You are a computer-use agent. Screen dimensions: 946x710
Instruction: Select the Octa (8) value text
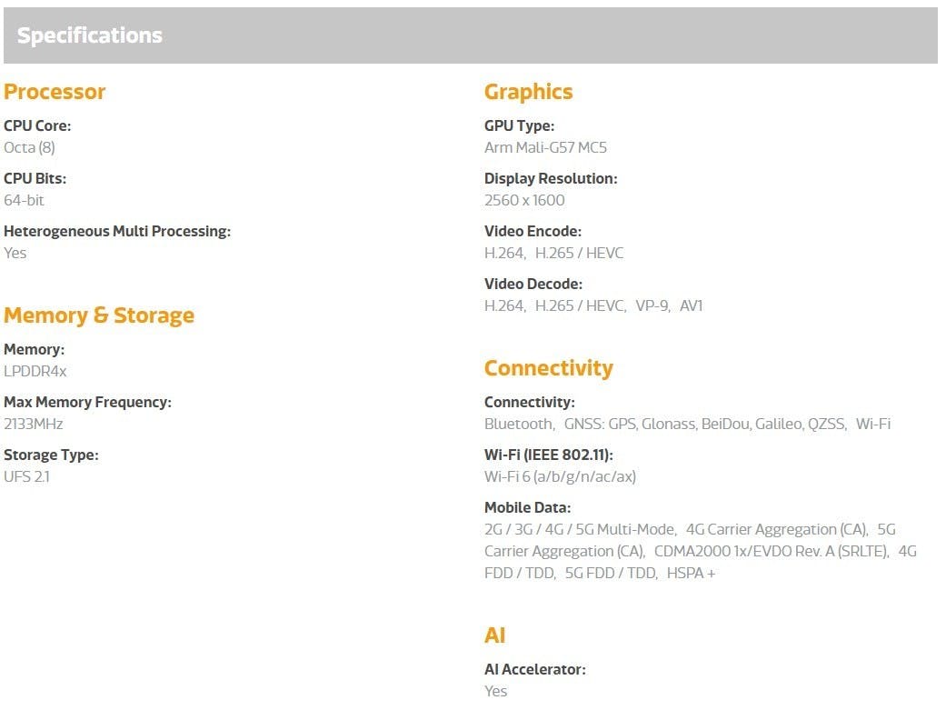(x=29, y=147)
